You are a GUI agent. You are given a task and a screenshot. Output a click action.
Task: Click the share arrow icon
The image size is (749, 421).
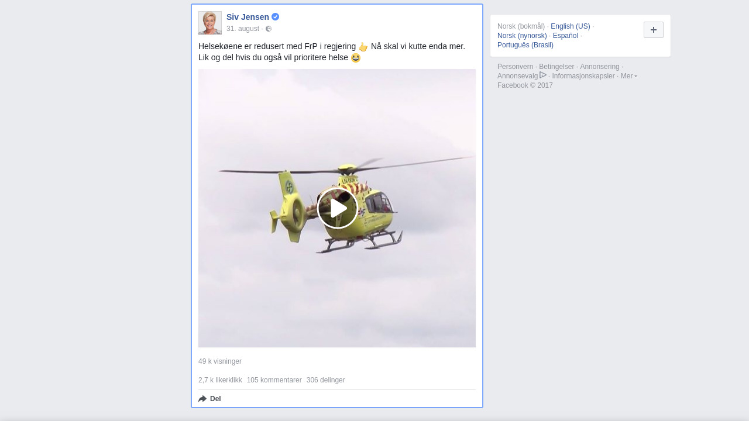(x=202, y=399)
